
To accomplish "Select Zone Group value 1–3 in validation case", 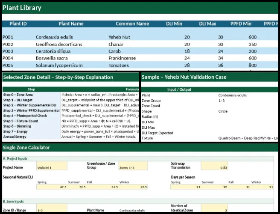I will [222, 101].
